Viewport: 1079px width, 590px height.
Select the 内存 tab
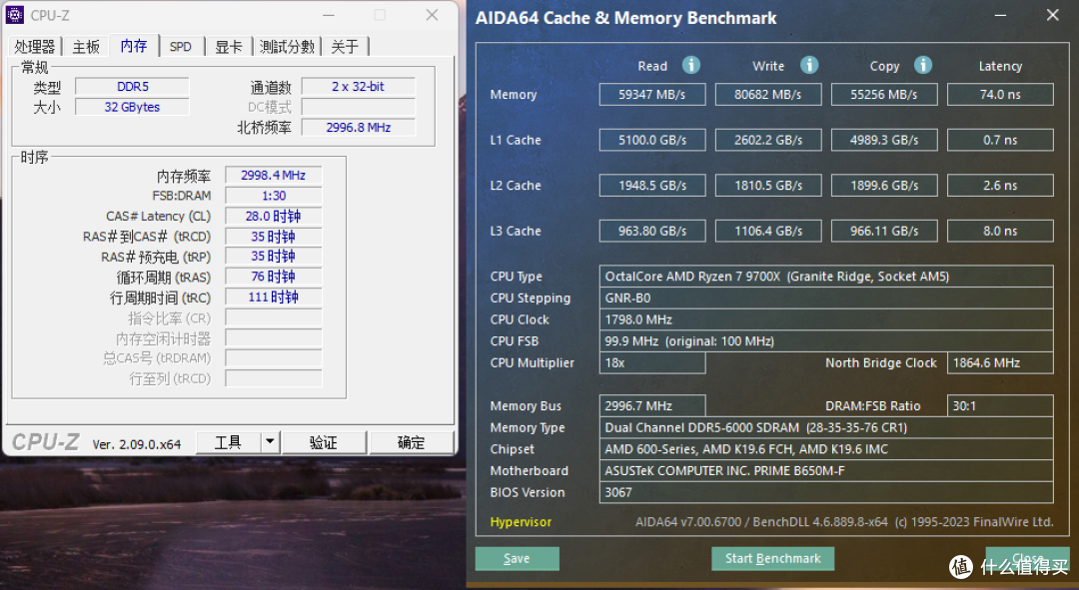tap(134, 45)
